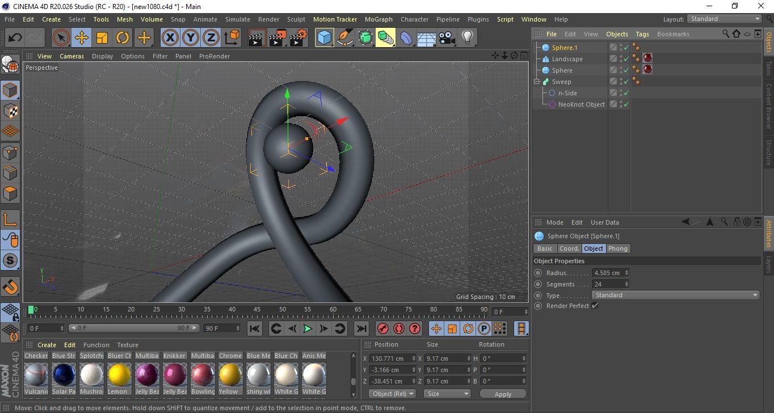Click the Subdivision Surface generator icon
774x413 pixels.
coord(365,38)
